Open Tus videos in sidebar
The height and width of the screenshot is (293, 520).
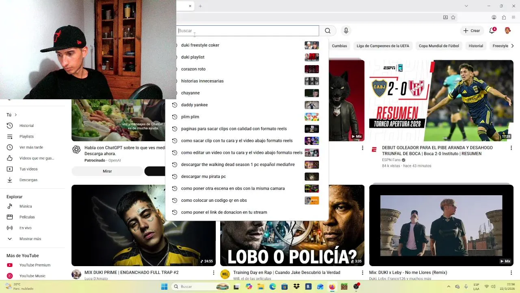click(x=32, y=169)
